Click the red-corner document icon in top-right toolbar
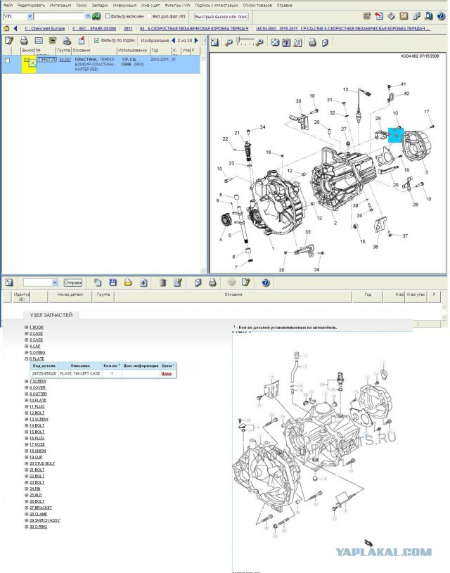This screenshot has width=450, height=573. click(x=379, y=16)
